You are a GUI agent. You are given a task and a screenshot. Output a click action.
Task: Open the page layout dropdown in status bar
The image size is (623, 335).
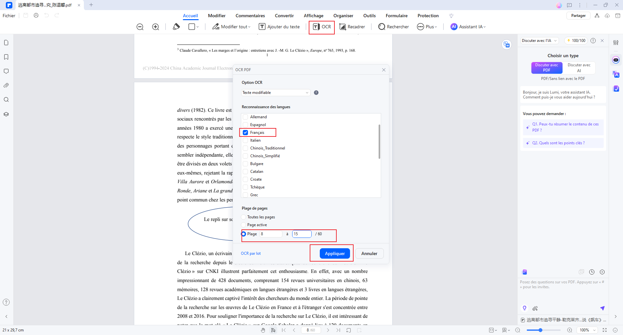[493, 330]
